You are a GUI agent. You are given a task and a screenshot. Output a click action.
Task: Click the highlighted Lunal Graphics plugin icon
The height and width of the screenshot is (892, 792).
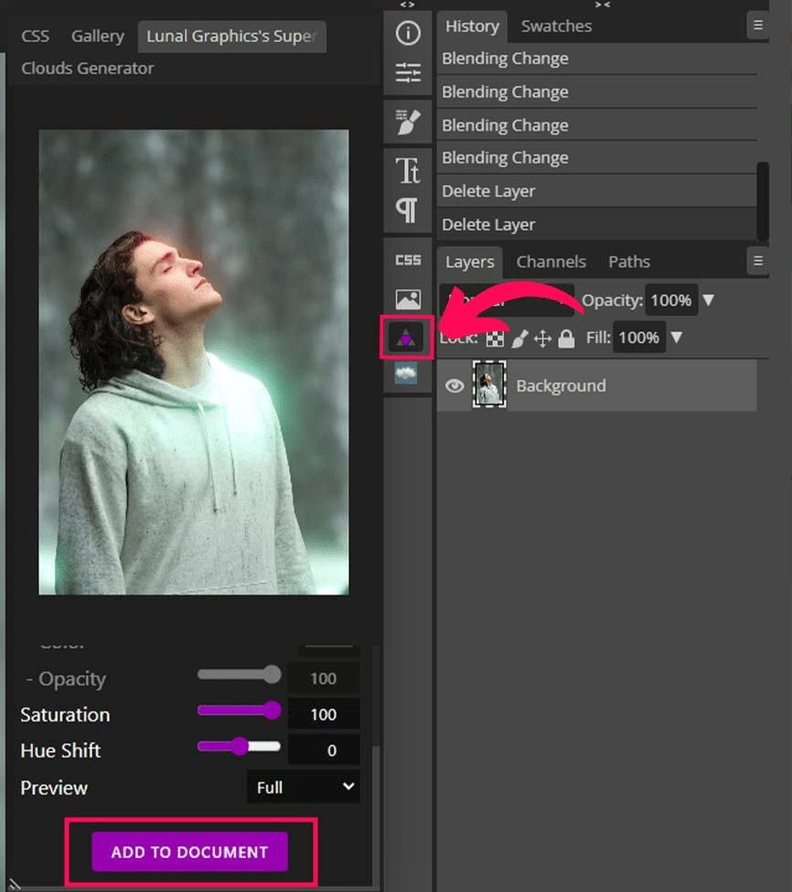tap(408, 337)
